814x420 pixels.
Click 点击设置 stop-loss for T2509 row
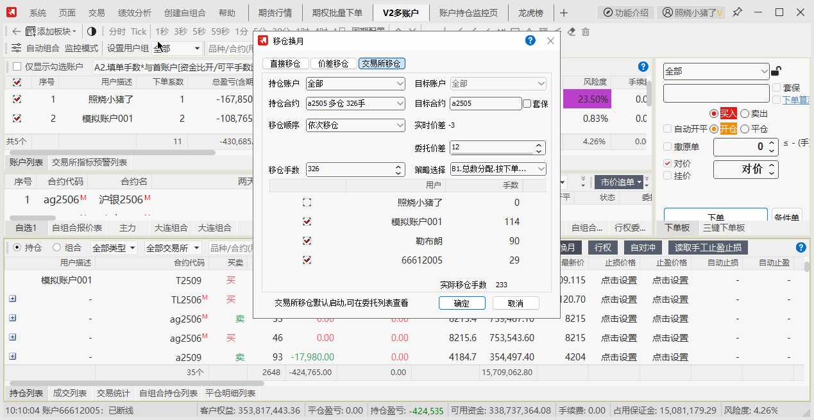click(x=618, y=280)
